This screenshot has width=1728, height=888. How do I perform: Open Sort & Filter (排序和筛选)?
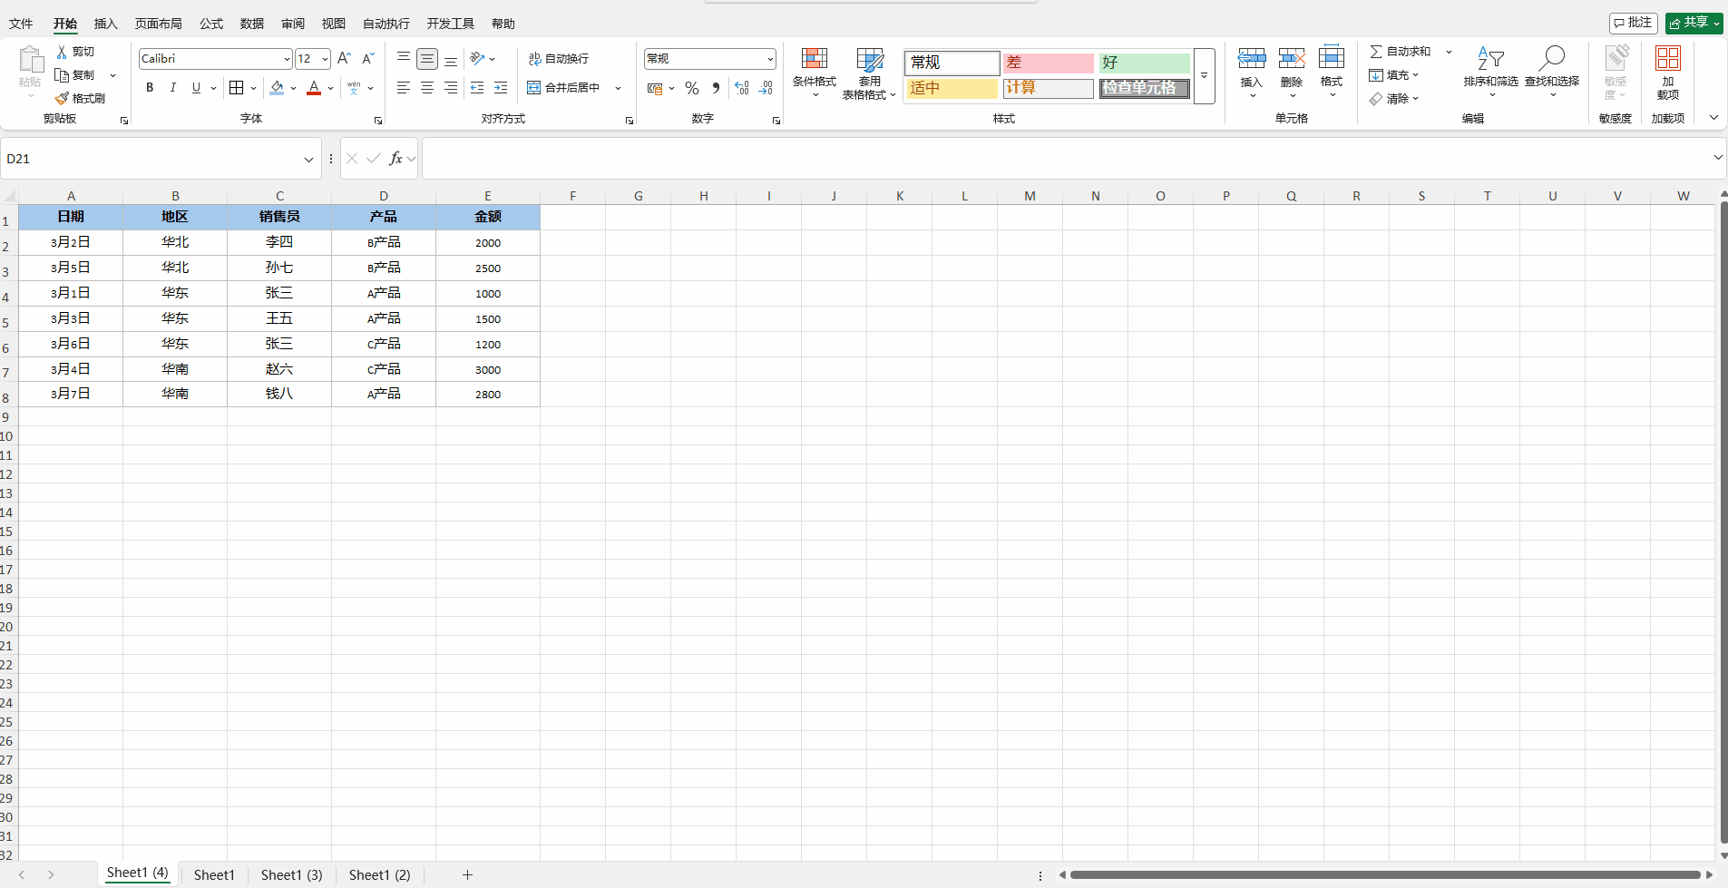[x=1490, y=73]
